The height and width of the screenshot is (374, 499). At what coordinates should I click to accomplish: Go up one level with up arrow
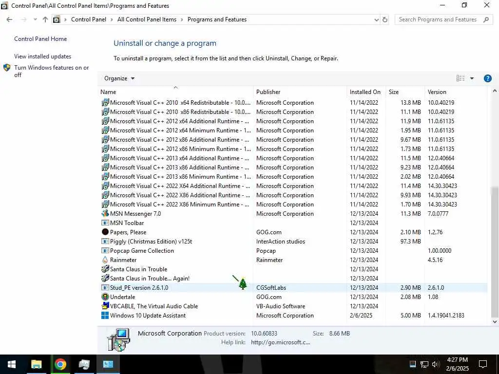[x=45, y=19]
